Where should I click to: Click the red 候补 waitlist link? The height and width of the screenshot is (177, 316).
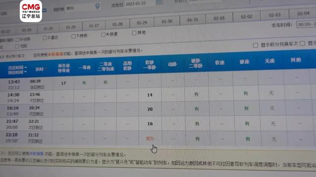pyautogui.click(x=150, y=139)
